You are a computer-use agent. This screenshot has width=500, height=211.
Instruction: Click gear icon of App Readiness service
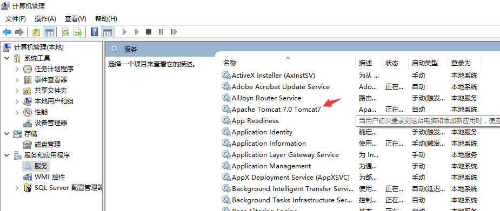[226, 120]
